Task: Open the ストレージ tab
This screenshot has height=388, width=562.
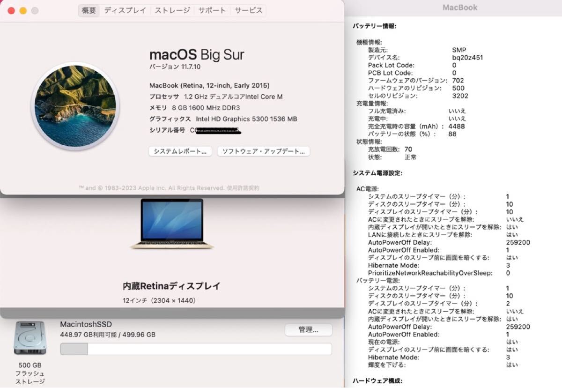Action: coord(172,10)
